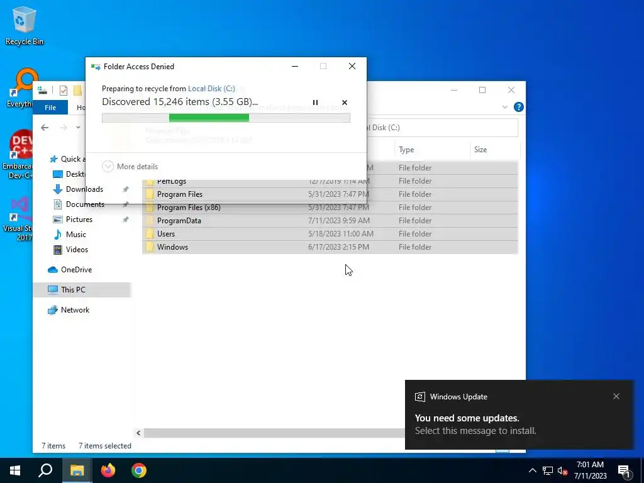This screenshot has width=644, height=483.
Task: Sort by the Size column
Action: [x=494, y=150]
